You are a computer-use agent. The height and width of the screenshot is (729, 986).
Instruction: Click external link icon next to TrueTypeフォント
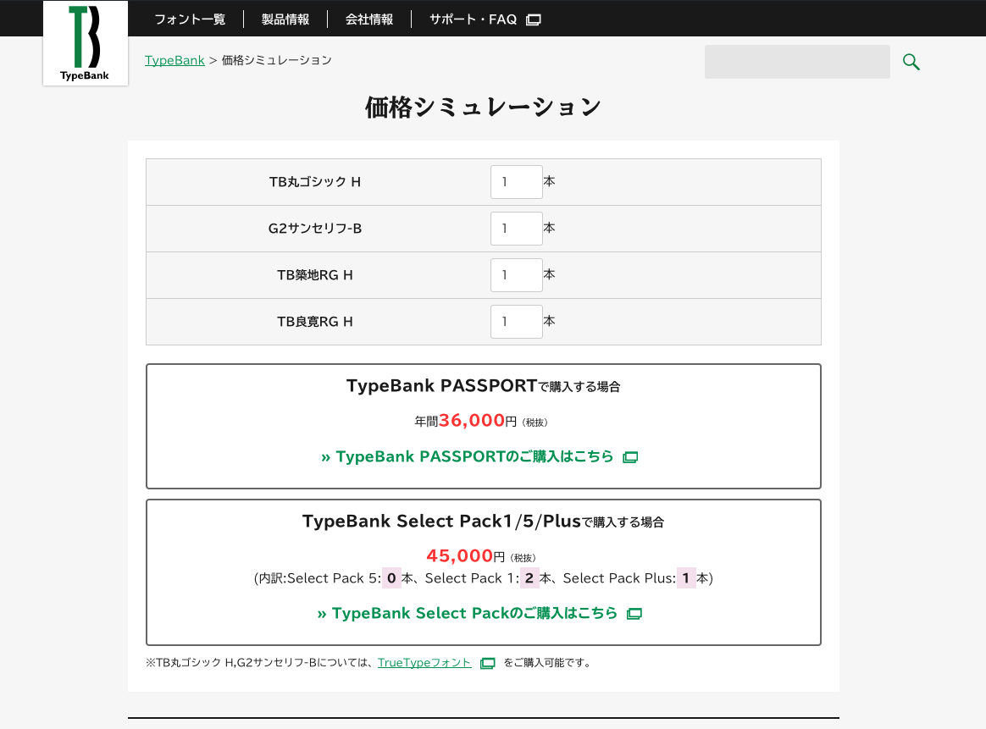(x=487, y=663)
